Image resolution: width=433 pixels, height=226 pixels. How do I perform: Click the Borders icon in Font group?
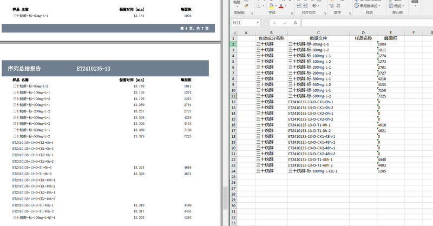click(259, 6)
